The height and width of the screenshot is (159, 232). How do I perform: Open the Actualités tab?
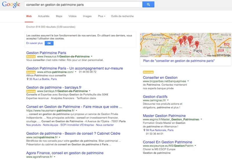(44, 16)
